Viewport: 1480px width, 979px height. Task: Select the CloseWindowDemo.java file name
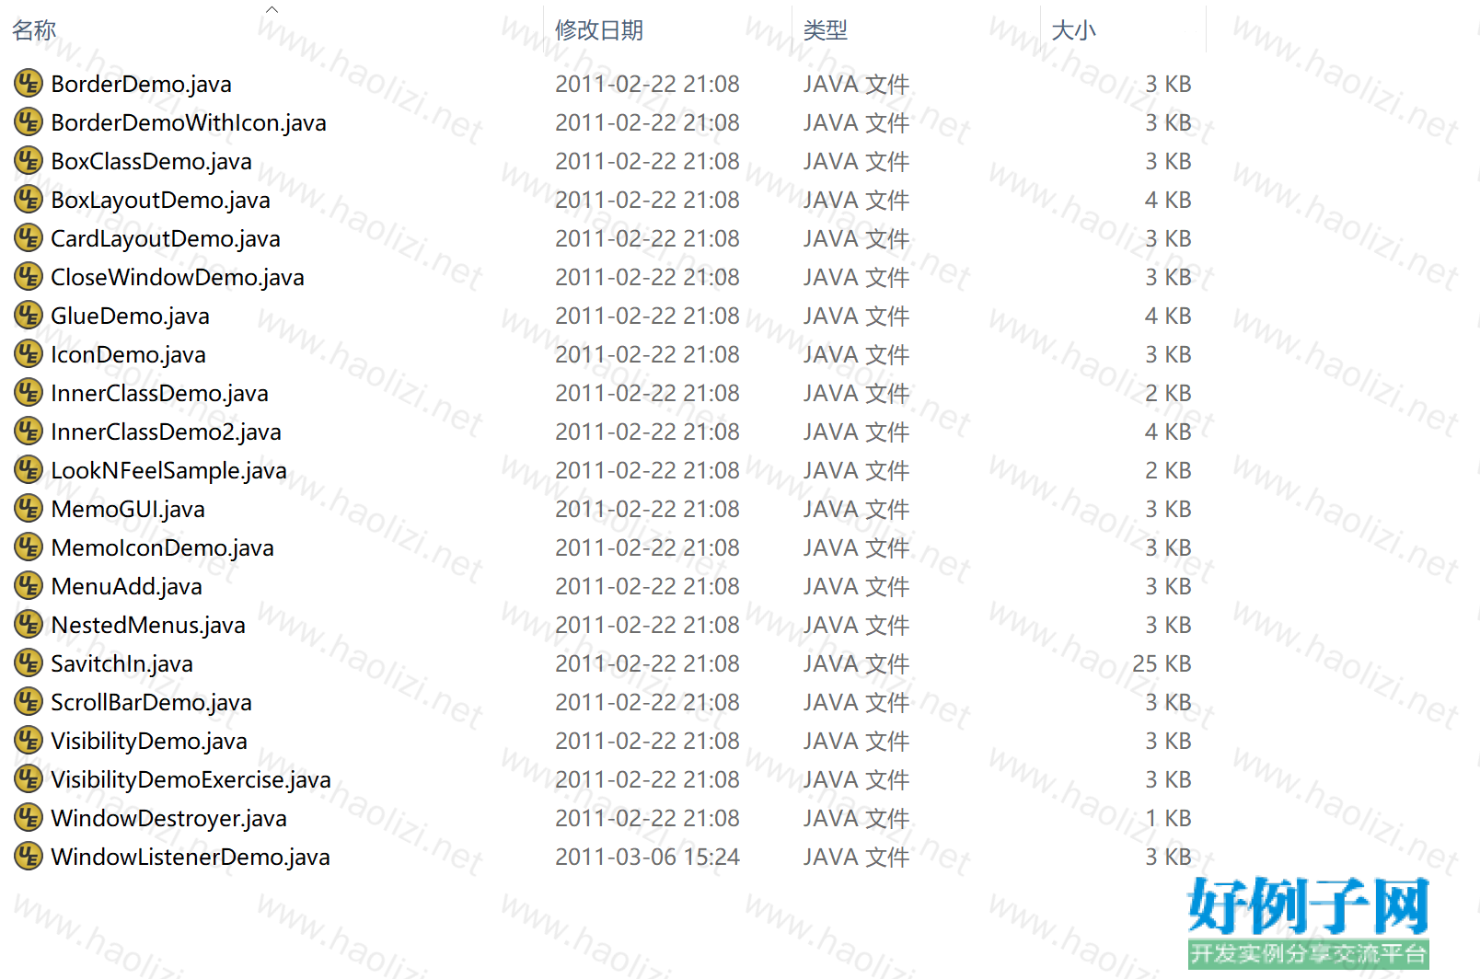[x=178, y=277]
